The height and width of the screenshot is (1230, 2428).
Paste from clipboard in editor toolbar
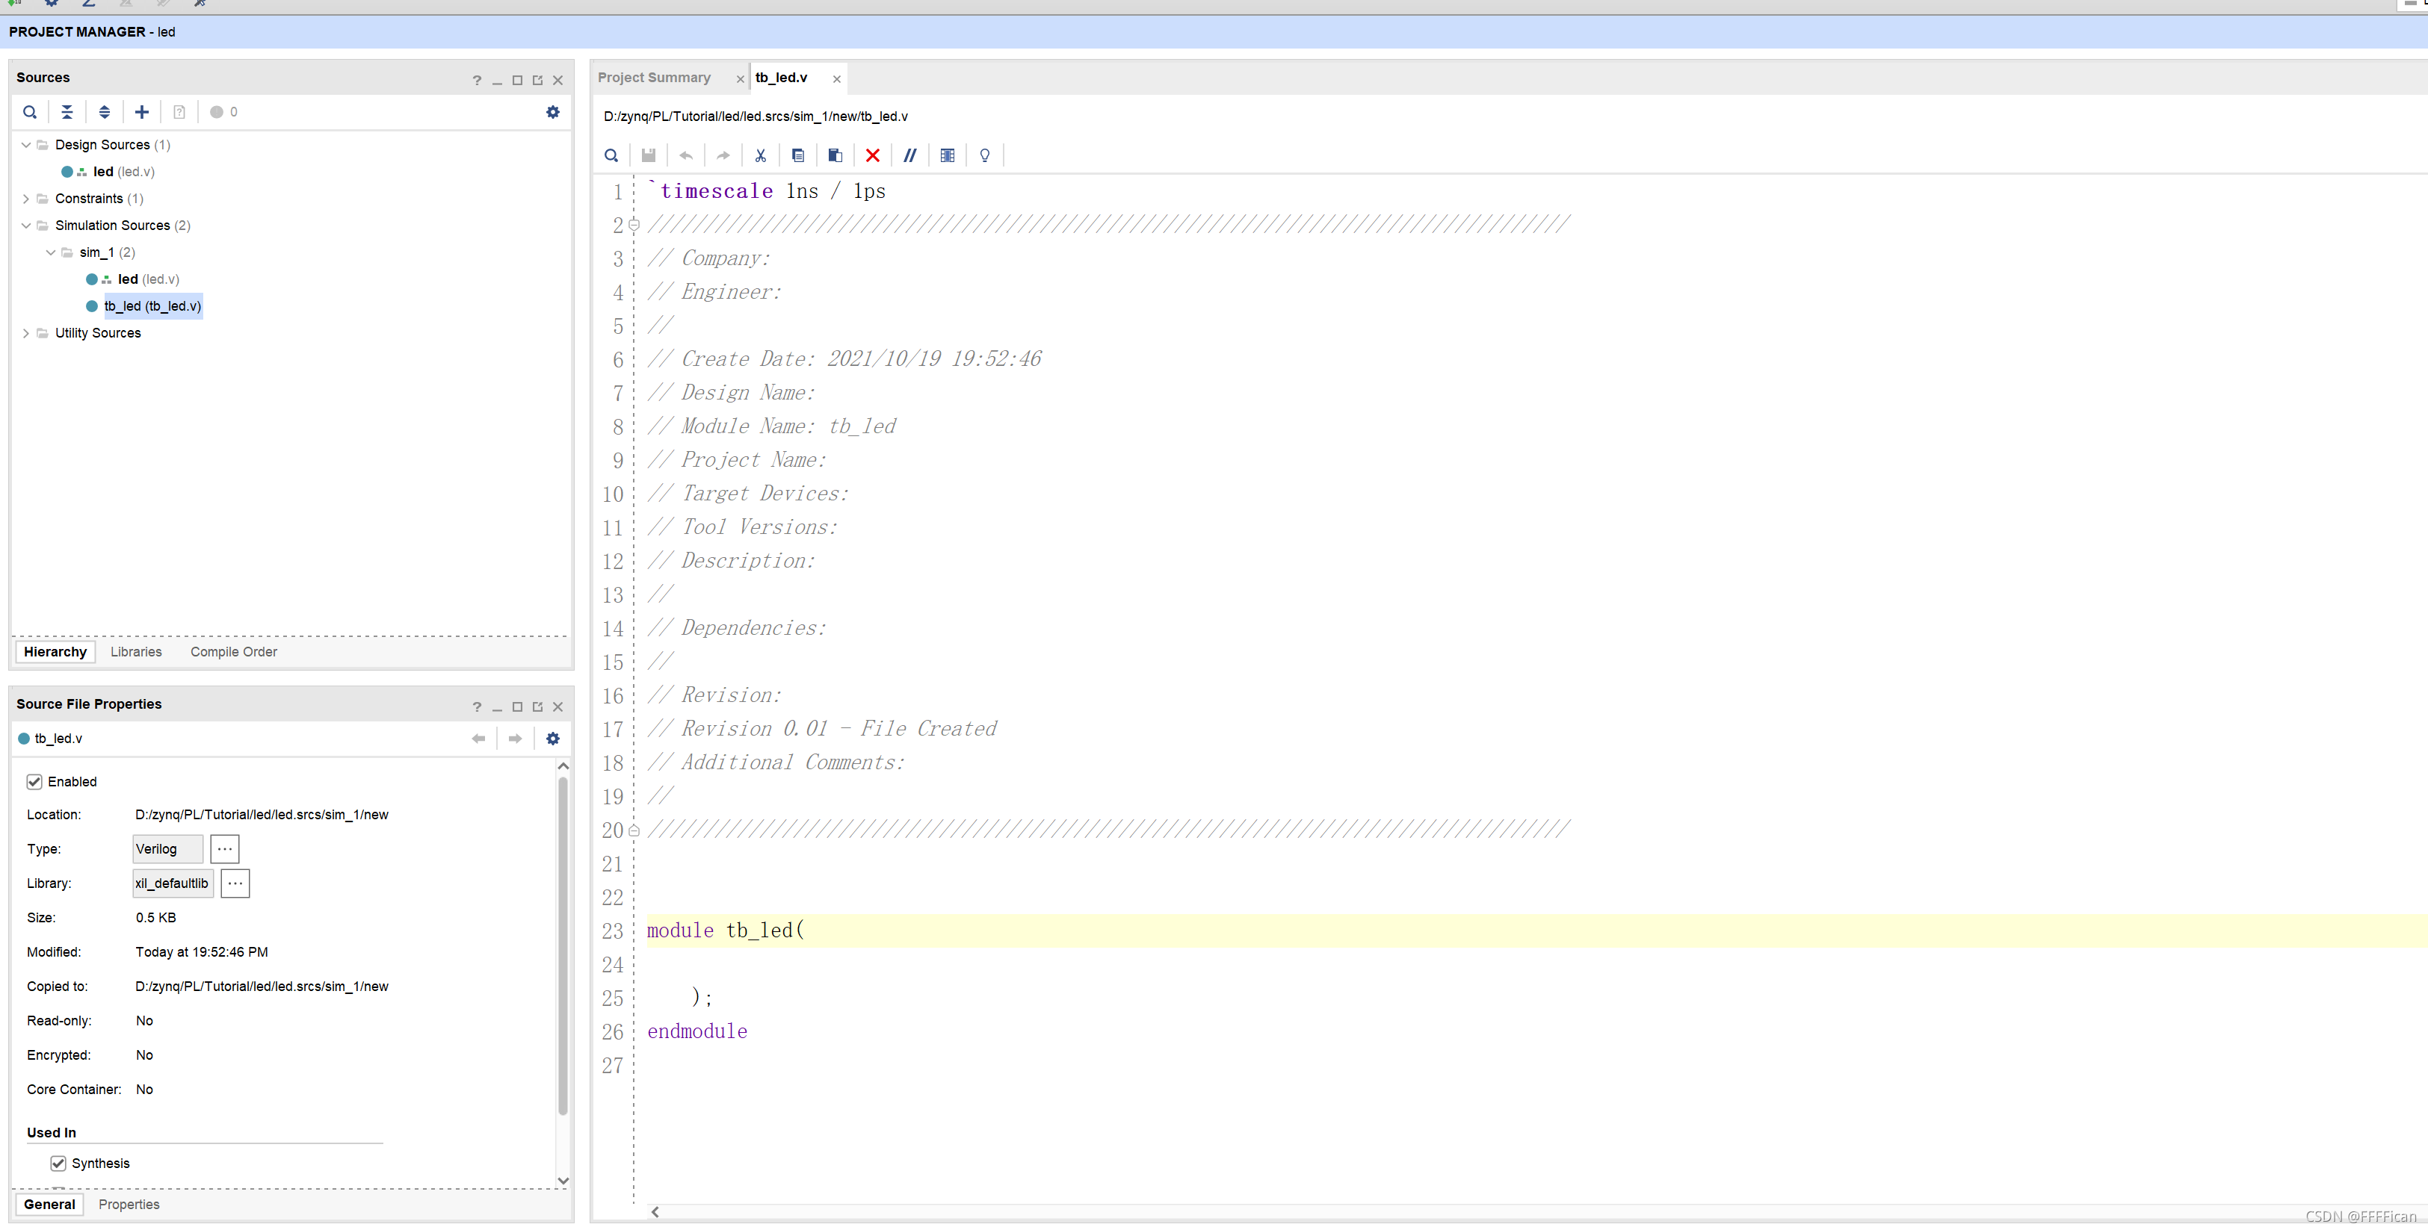(835, 155)
